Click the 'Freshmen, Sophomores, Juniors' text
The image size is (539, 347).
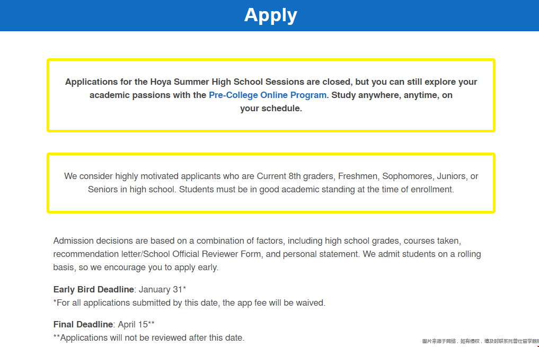click(x=402, y=176)
